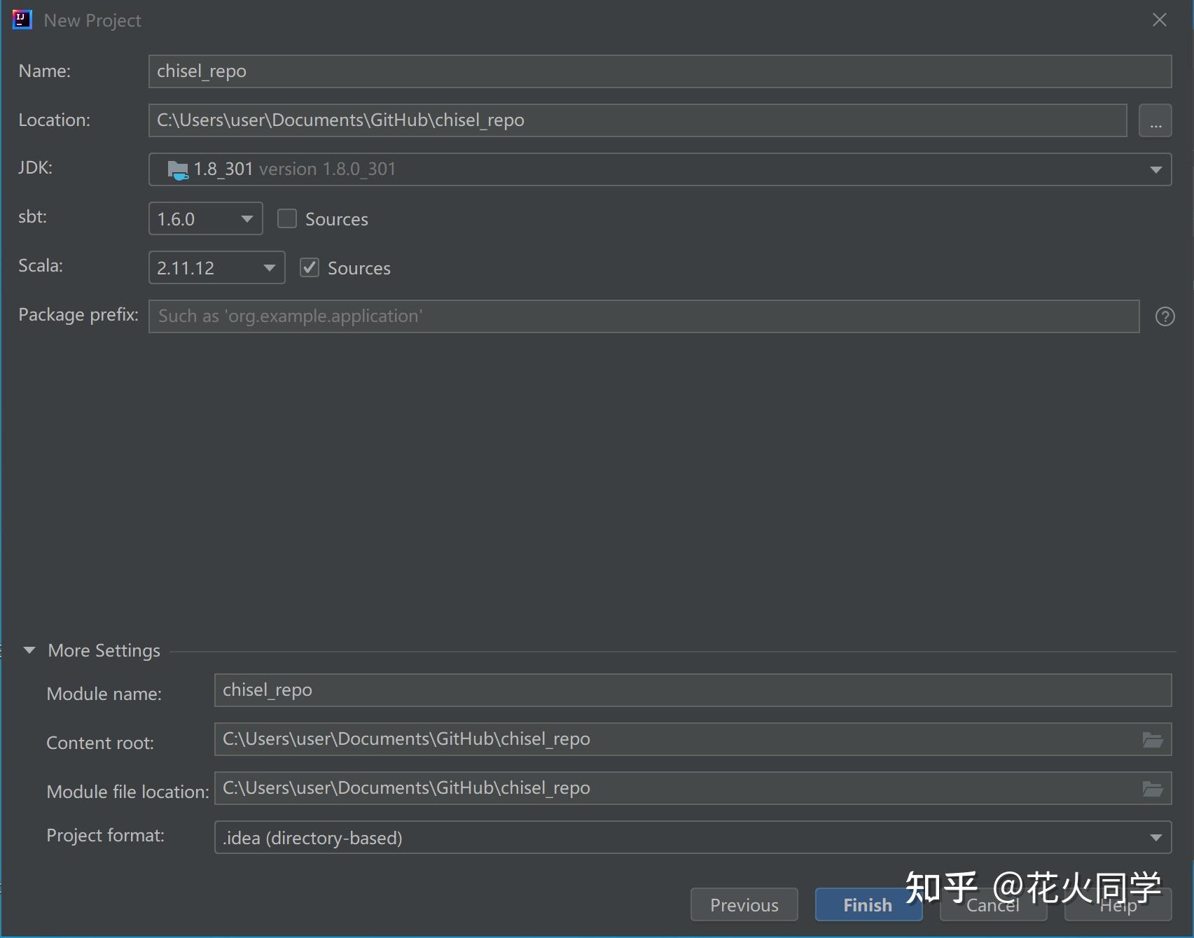
Task: Go back with the Previous button
Action: pyautogui.click(x=744, y=904)
